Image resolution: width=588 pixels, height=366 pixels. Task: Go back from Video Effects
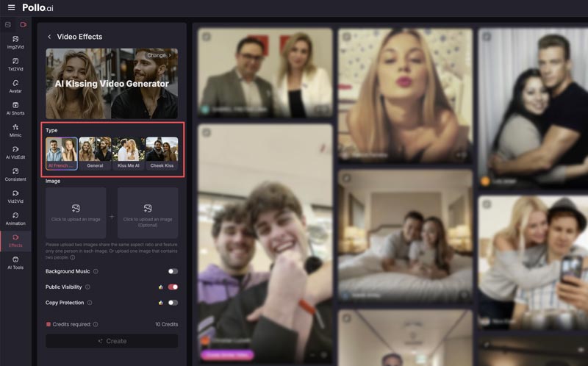click(49, 37)
